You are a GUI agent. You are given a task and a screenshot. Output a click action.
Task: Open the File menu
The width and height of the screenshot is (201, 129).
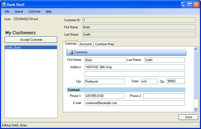(7, 11)
